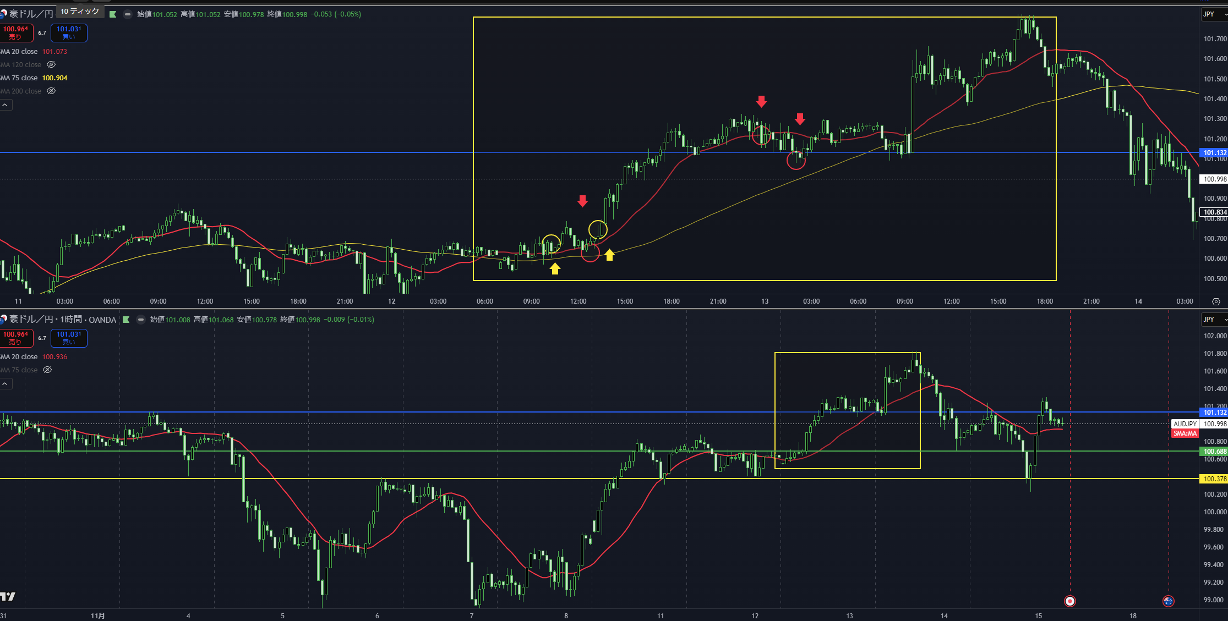The image size is (1228, 621).
Task: Open JPY currency dropdown on bottom chart
Action: (x=1214, y=320)
